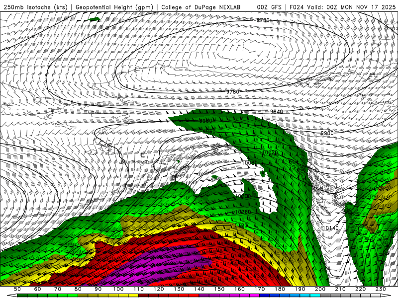Click the 220 value on the legend scale

pyautogui.click(x=361, y=289)
